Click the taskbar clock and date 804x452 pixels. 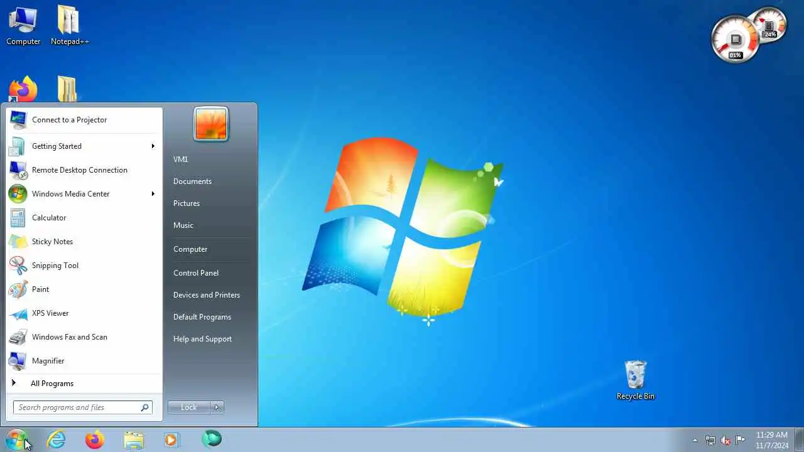772,440
